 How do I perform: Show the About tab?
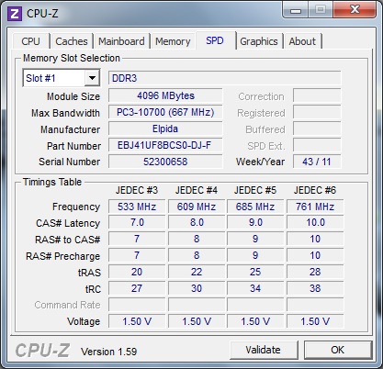[x=302, y=41]
